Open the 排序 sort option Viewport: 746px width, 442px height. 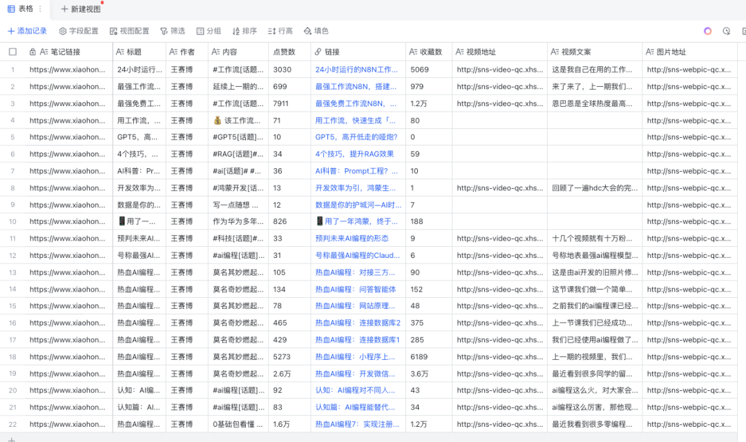coord(245,31)
